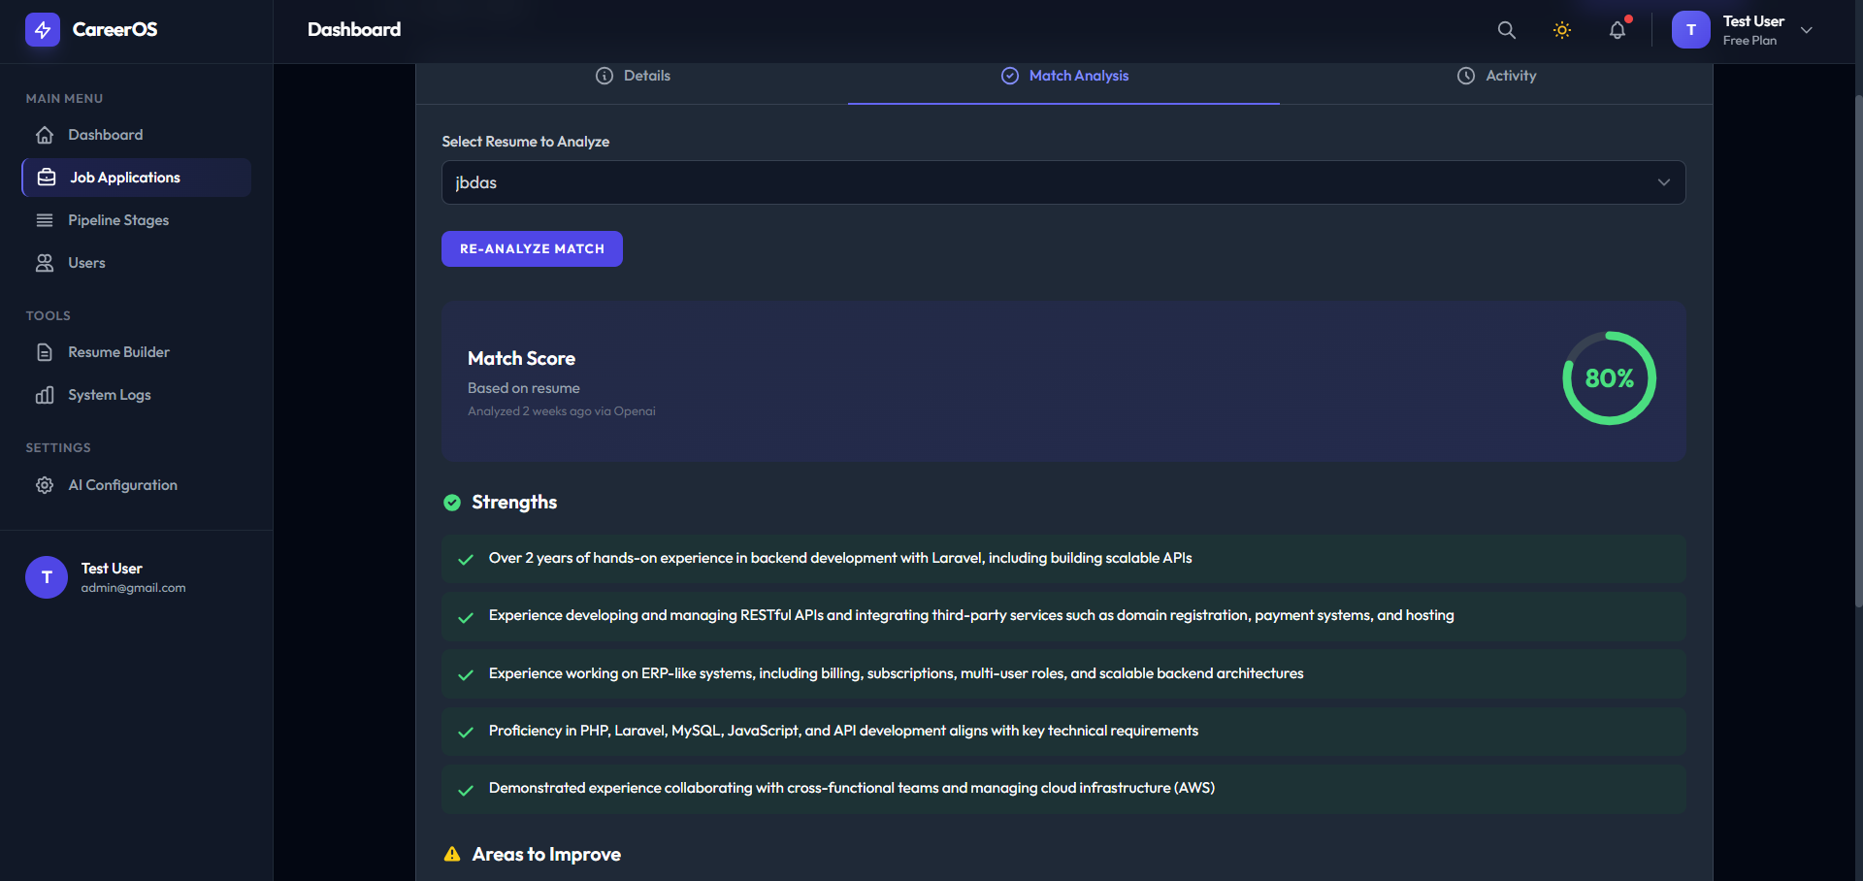The image size is (1863, 881).
Task: Open AI Configuration gear icon
Action: 45,485
